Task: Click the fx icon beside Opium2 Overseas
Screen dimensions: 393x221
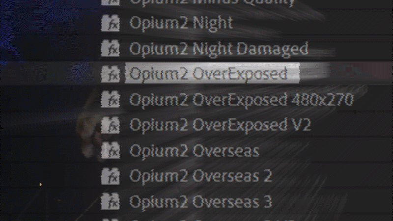Action: (x=110, y=151)
